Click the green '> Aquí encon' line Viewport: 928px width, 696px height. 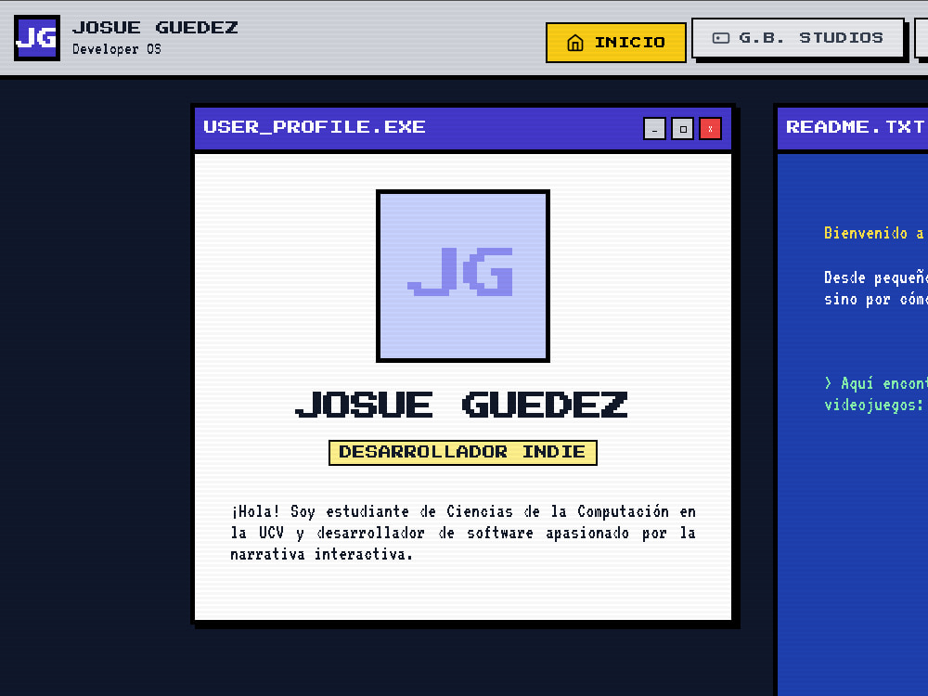[x=876, y=383]
